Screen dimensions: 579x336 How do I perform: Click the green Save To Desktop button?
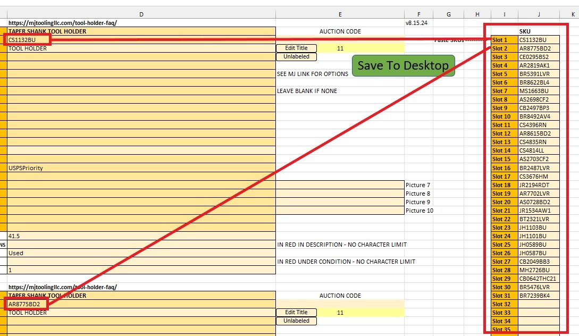[403, 65]
